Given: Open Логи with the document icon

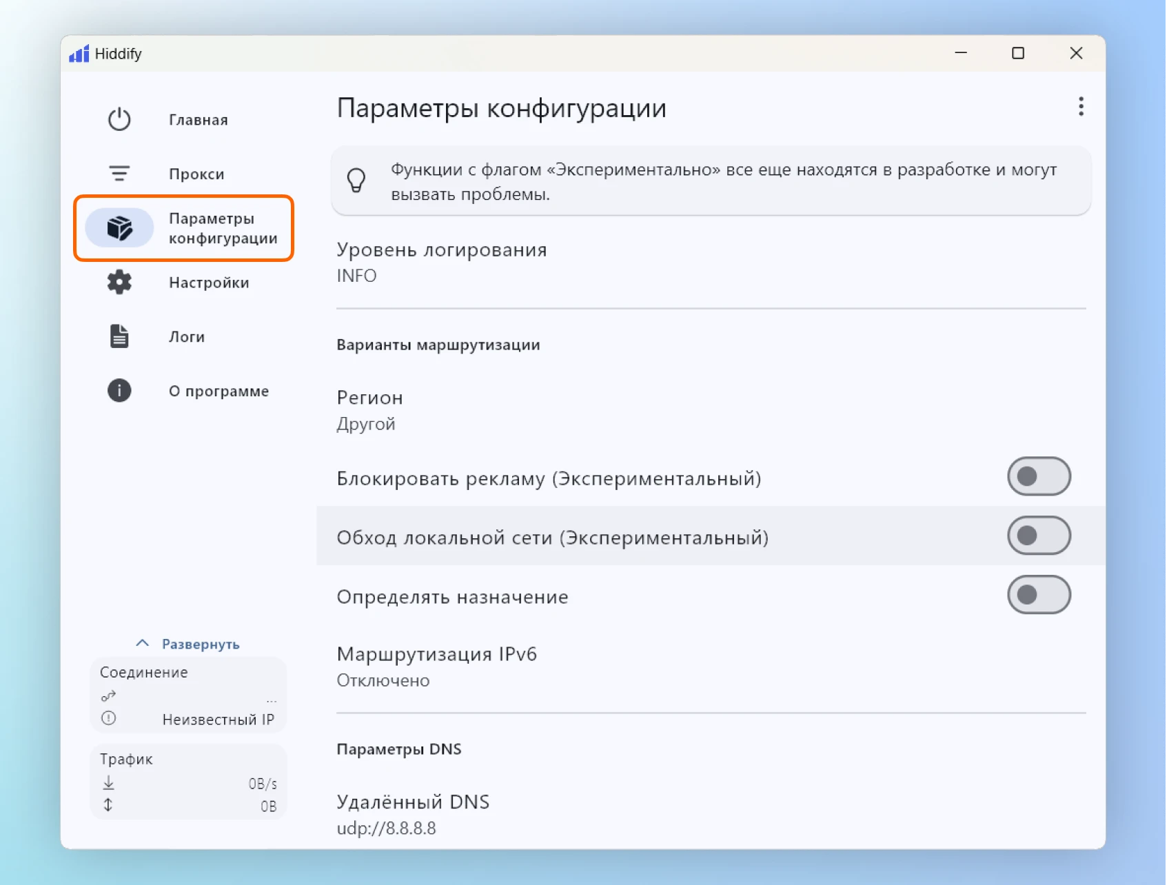Looking at the screenshot, I should (x=119, y=336).
